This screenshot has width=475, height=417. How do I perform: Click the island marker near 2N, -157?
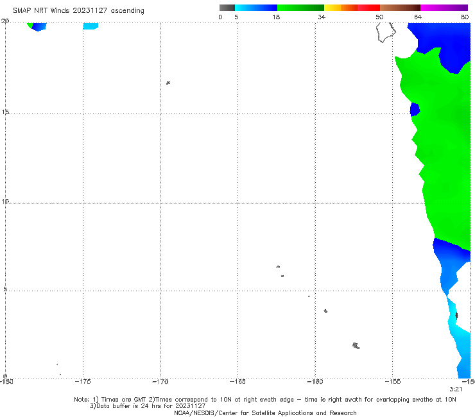click(x=356, y=346)
